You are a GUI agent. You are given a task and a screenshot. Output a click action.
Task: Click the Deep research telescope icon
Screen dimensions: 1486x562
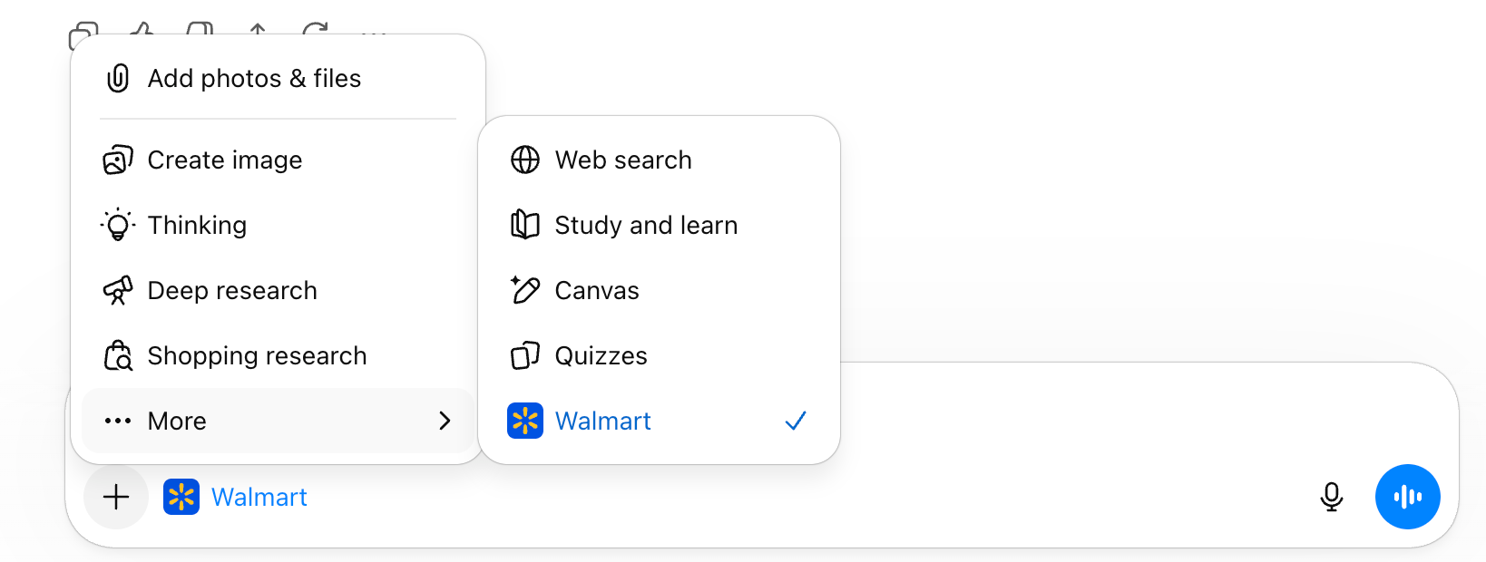[118, 291]
